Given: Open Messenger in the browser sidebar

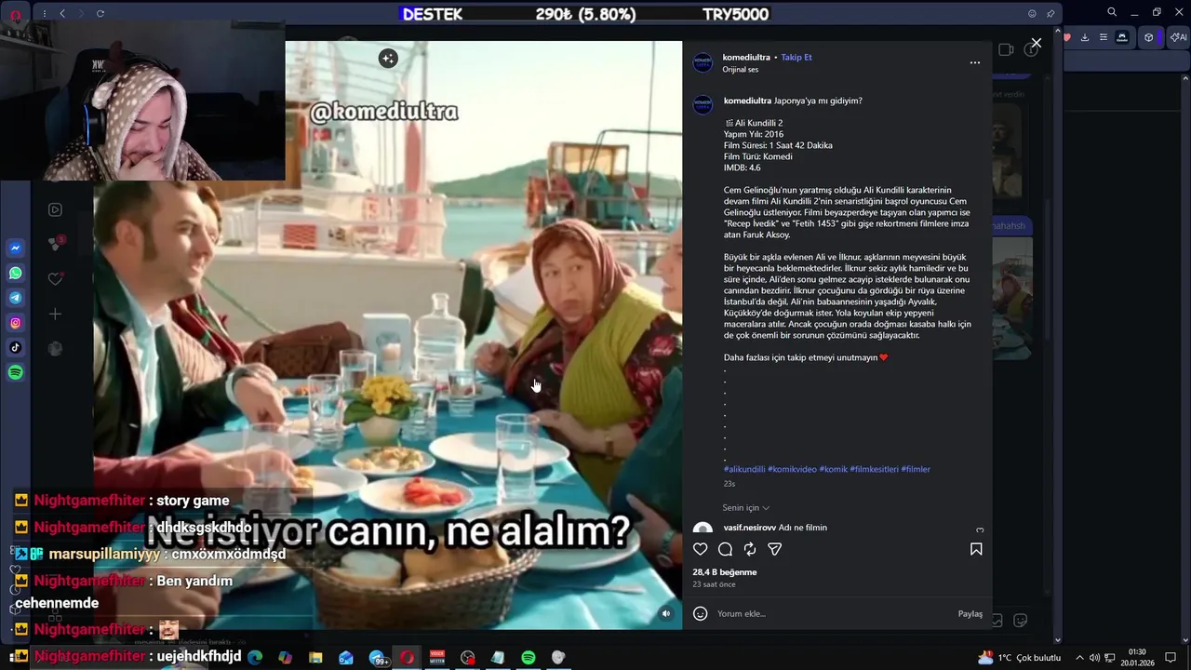Looking at the screenshot, I should tap(16, 248).
